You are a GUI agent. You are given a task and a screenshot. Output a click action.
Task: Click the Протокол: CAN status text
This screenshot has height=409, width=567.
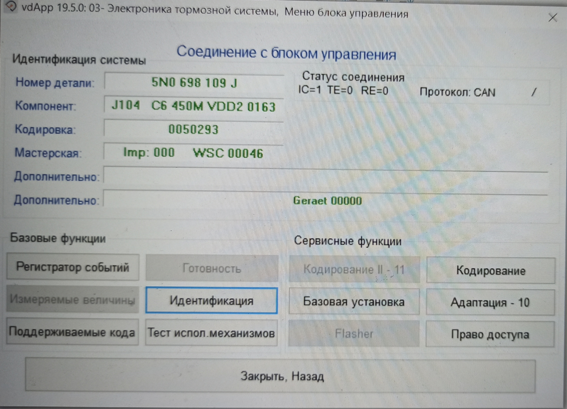pos(457,92)
